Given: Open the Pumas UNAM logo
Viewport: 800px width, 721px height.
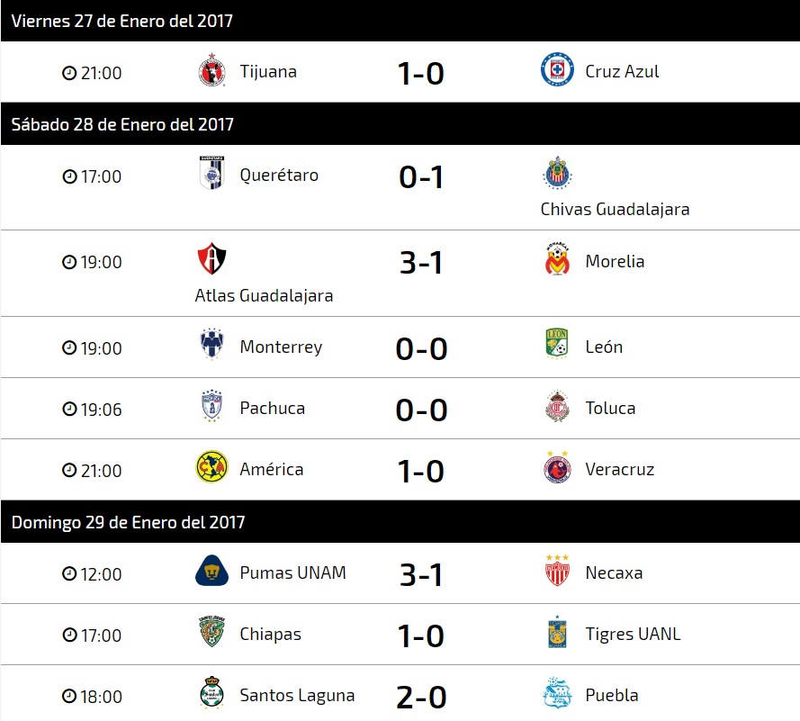Looking at the screenshot, I should pos(211,571).
